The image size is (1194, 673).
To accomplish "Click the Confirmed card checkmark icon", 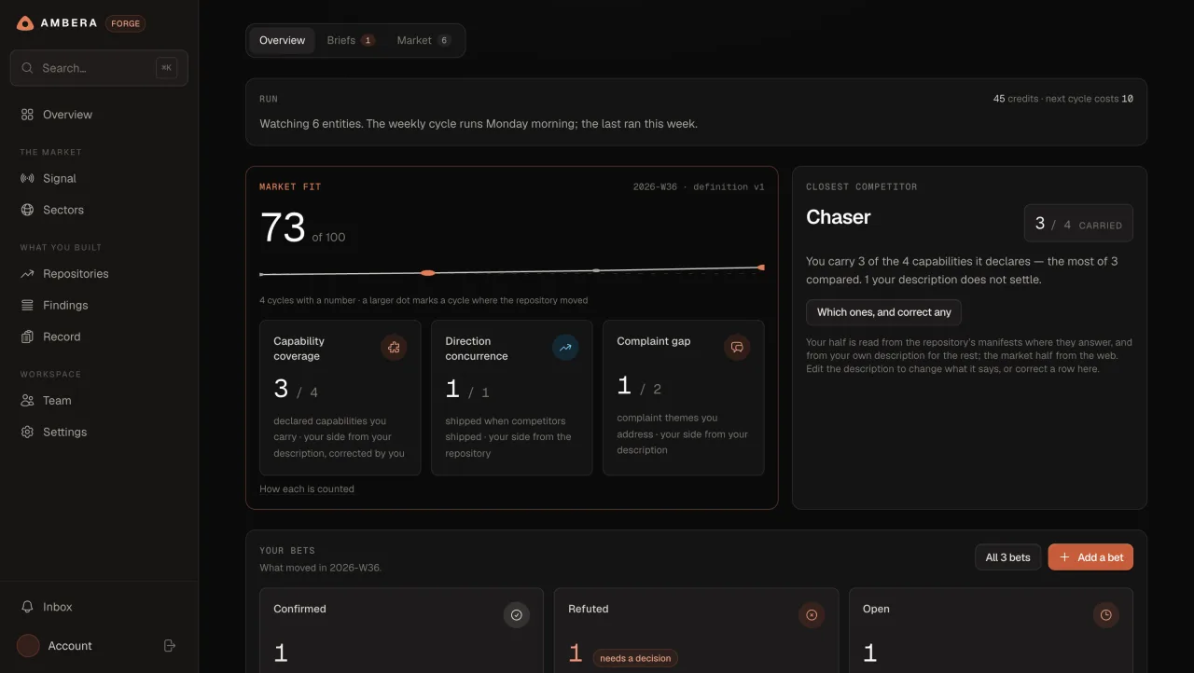I will [517, 615].
